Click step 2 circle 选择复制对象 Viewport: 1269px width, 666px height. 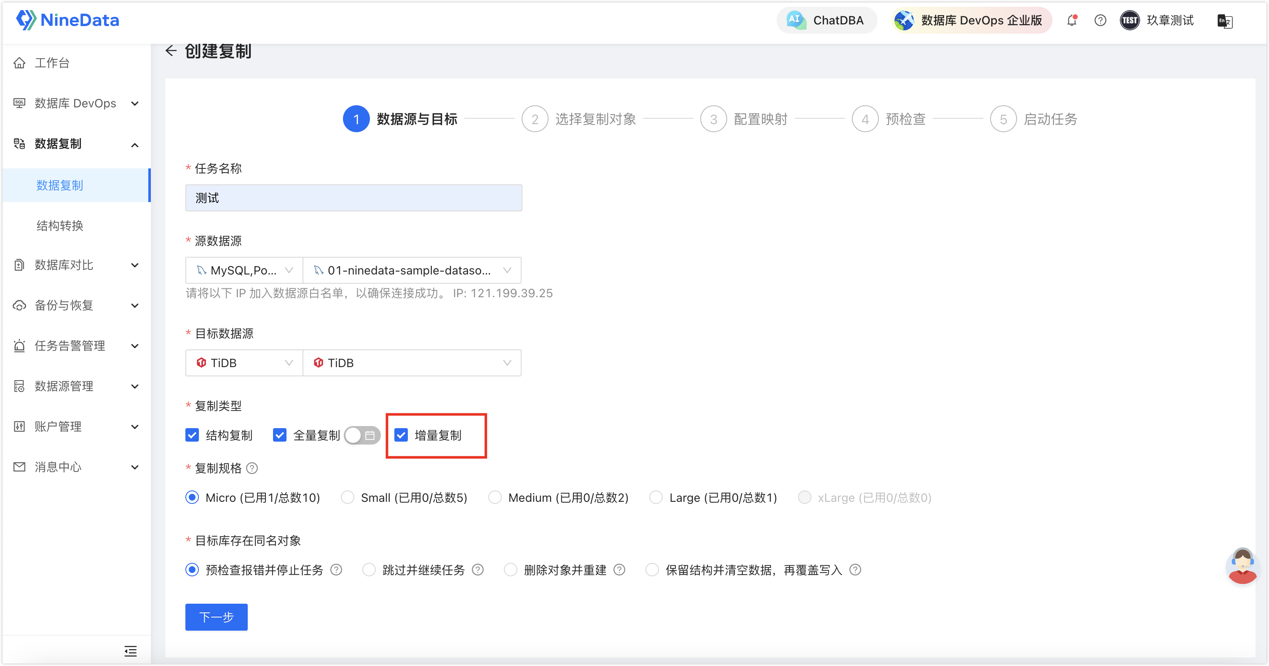click(535, 119)
